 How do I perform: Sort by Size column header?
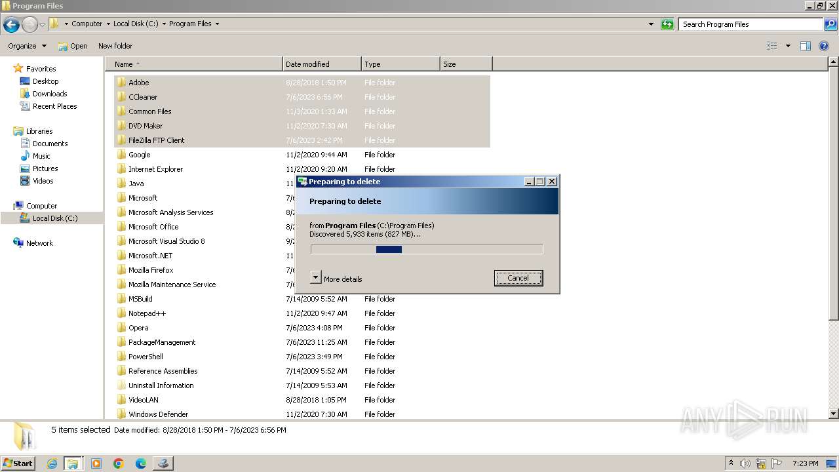point(466,64)
